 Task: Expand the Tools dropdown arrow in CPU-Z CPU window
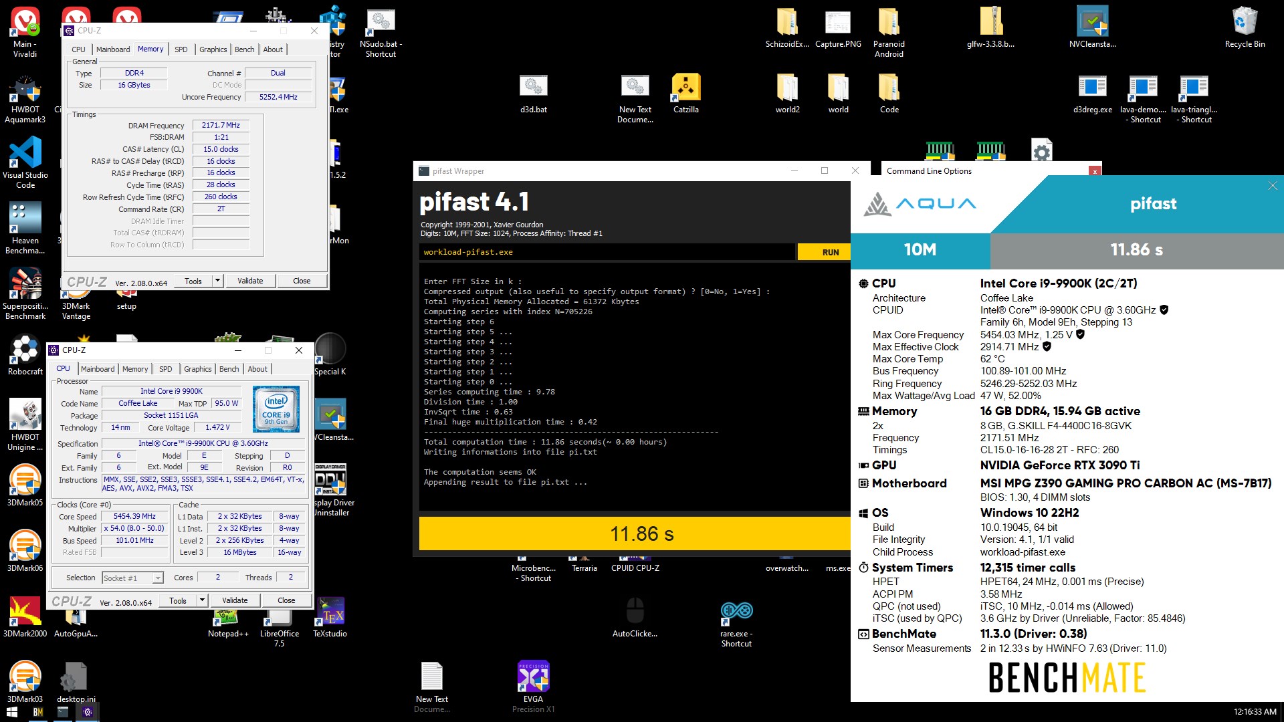tap(202, 600)
